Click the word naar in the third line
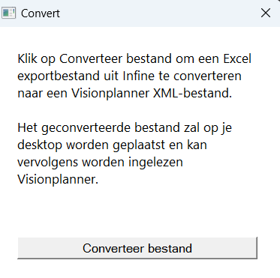The height and width of the screenshot is (278, 280). [30, 94]
